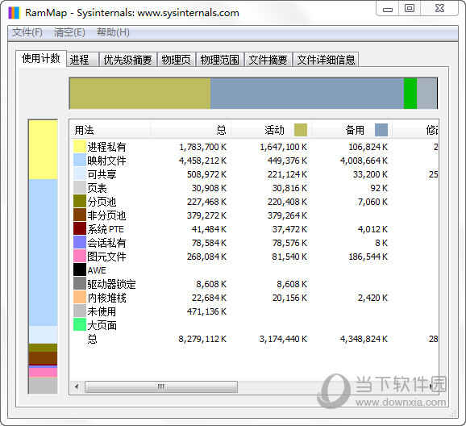Click the green 大页面 color swatch
Screen dimensions: 466x426
[x=80, y=324]
